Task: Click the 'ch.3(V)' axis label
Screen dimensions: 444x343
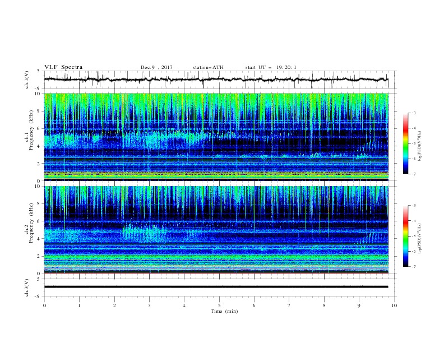Action: pyautogui.click(x=27, y=288)
